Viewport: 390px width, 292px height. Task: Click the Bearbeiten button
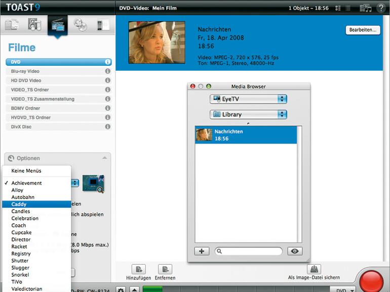363,30
